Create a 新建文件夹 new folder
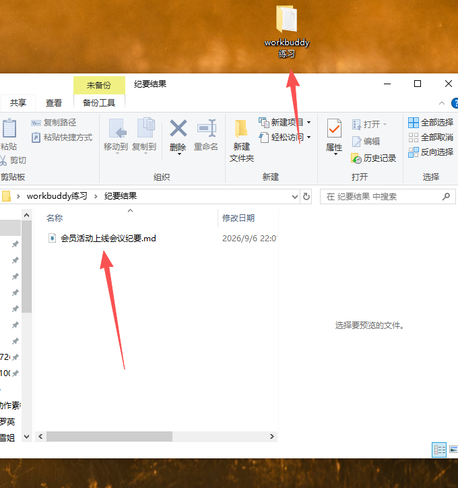 tap(242, 141)
